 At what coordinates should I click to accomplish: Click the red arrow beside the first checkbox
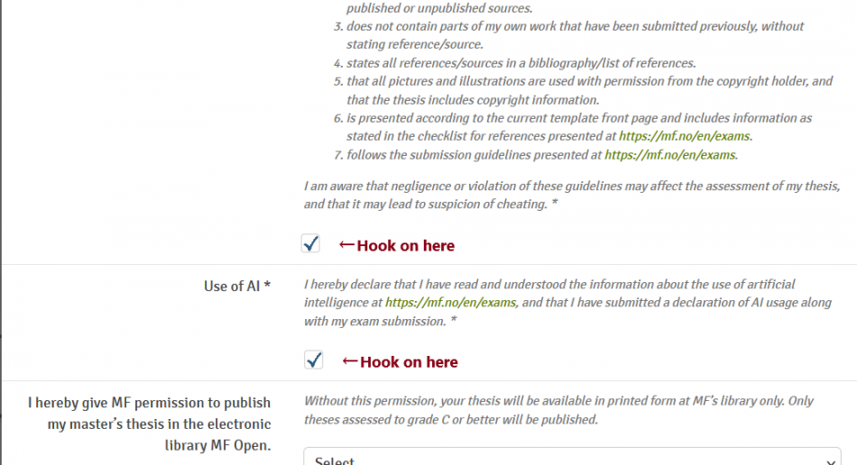click(346, 245)
